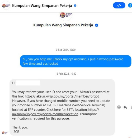Click the verified badge beside header name
Screen dimensions: 132x138
[75, 6]
